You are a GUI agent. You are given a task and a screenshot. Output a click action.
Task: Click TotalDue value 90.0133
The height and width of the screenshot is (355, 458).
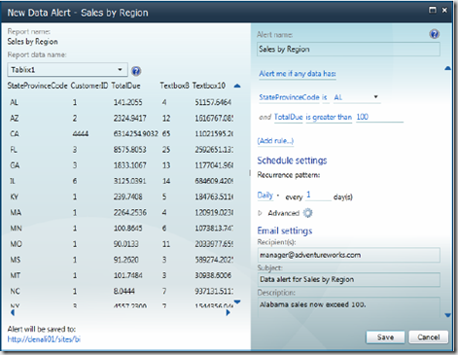(x=125, y=244)
